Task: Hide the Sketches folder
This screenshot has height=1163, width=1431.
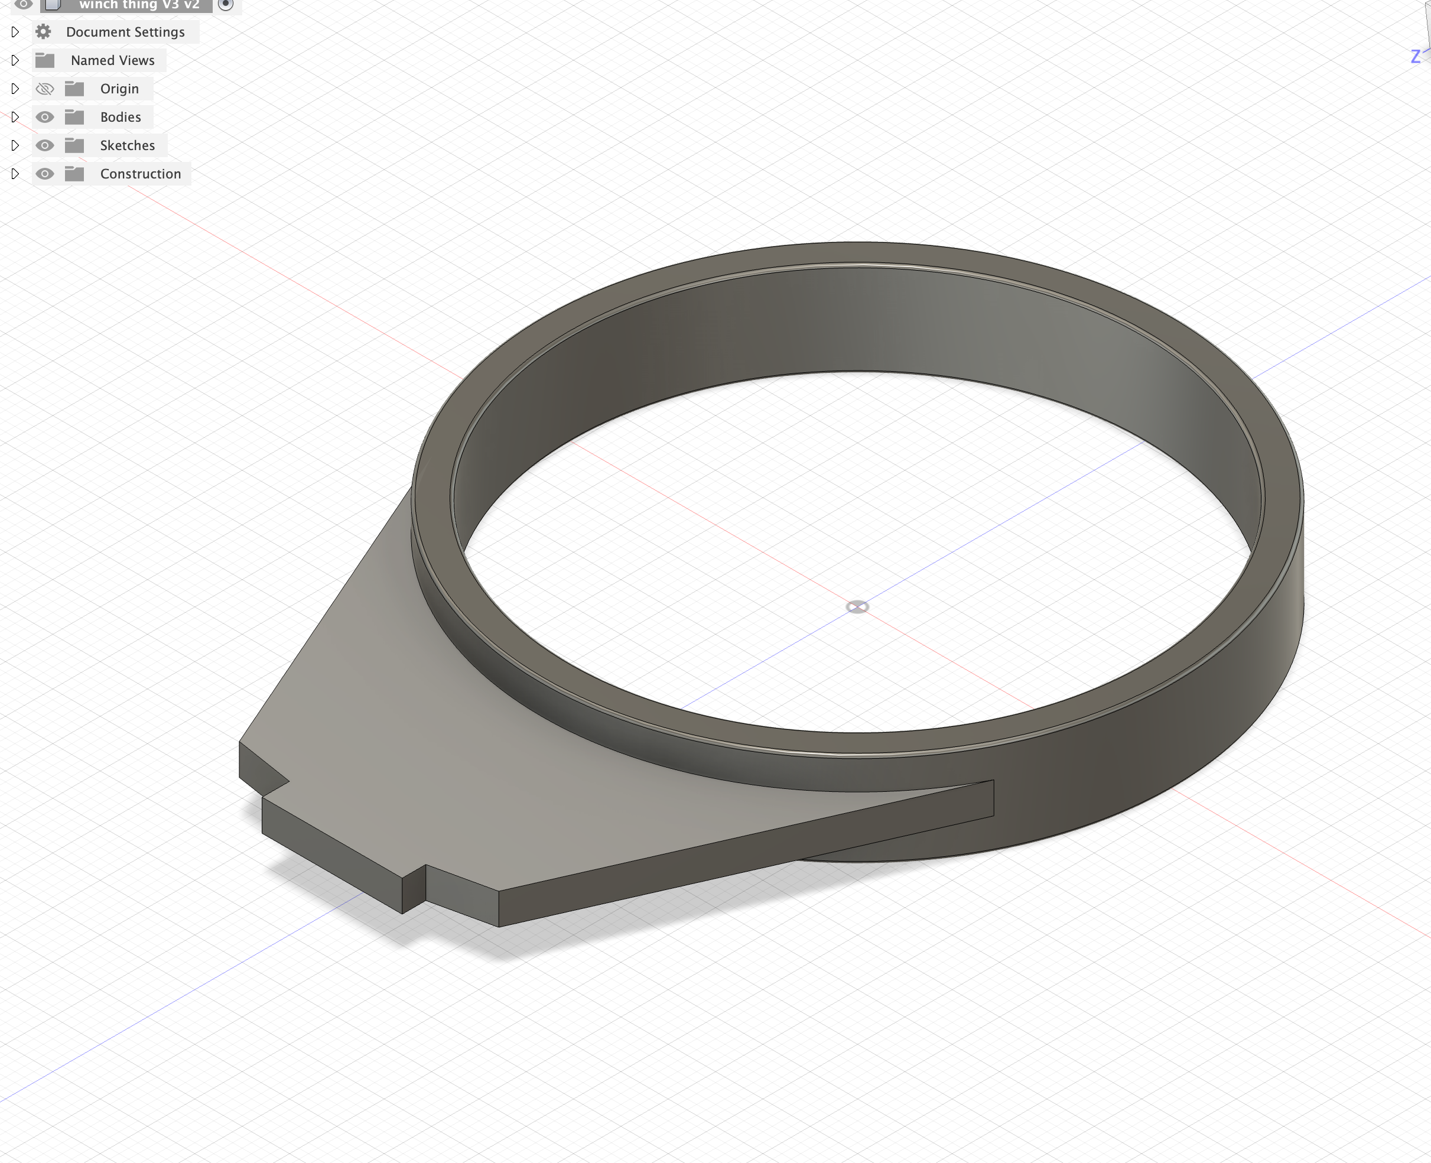Action: (x=45, y=145)
